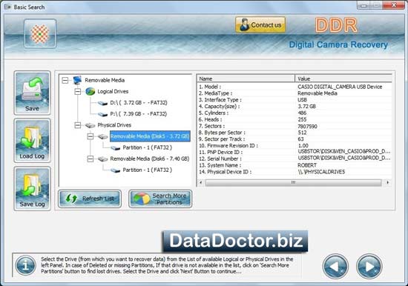Click the checkered logo icon in header
408x286 pixels.
click(40, 33)
